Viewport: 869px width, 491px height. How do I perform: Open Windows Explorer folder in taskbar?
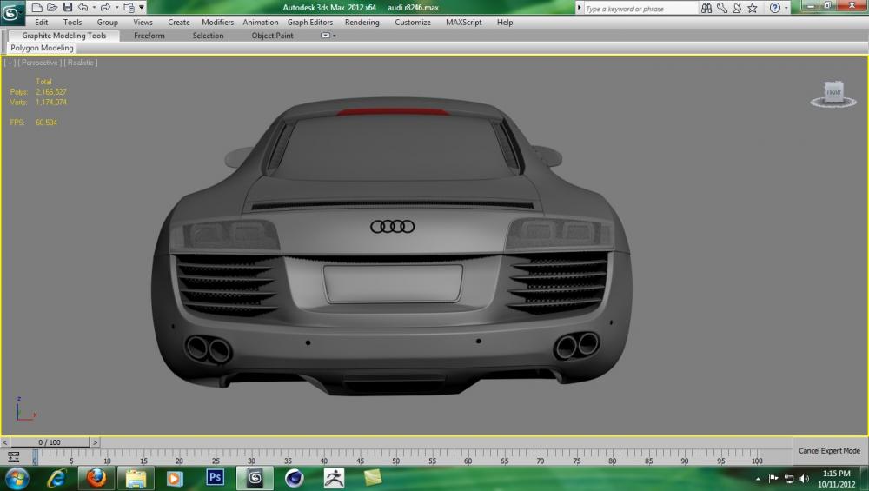pos(136,478)
